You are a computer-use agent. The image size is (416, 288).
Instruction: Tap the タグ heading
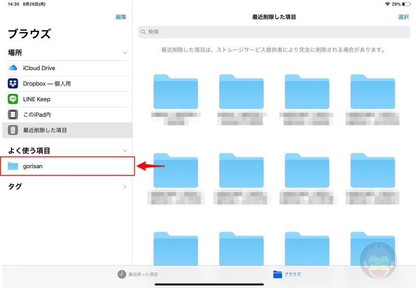pyautogui.click(x=15, y=186)
